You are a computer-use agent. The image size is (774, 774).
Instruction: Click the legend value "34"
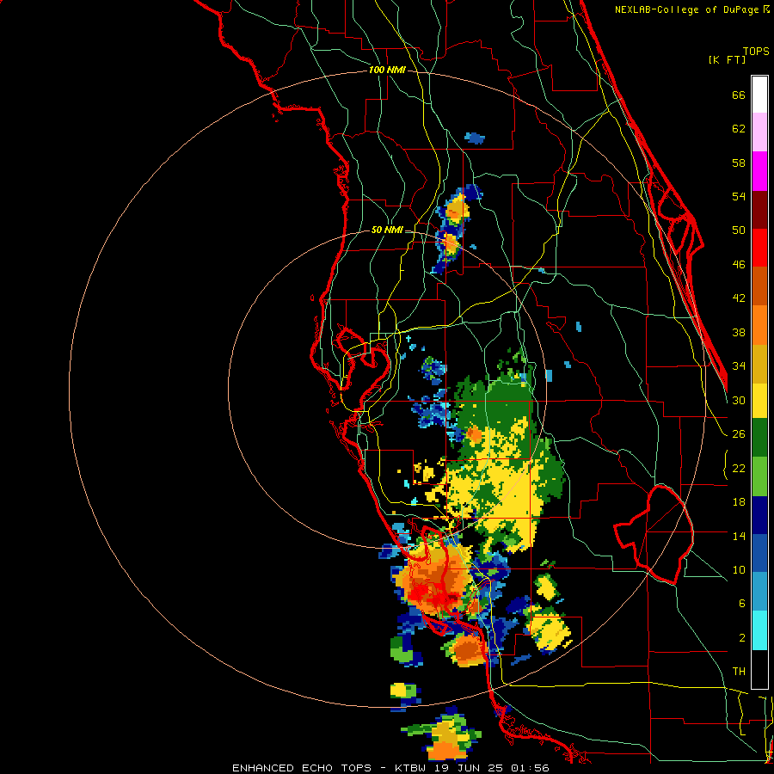click(739, 366)
